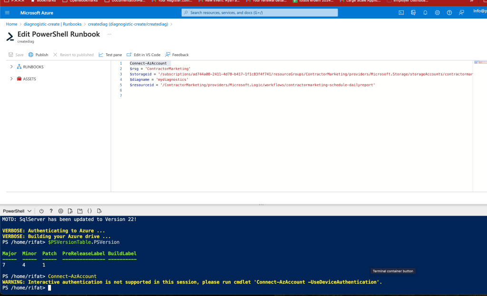Click the account label in header
Screen dimensions: 487x296
pos(480,11)
